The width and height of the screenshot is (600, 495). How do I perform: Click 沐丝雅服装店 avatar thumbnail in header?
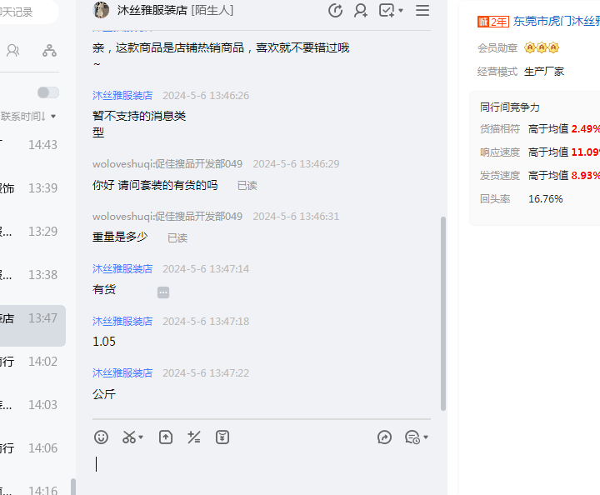click(x=101, y=10)
